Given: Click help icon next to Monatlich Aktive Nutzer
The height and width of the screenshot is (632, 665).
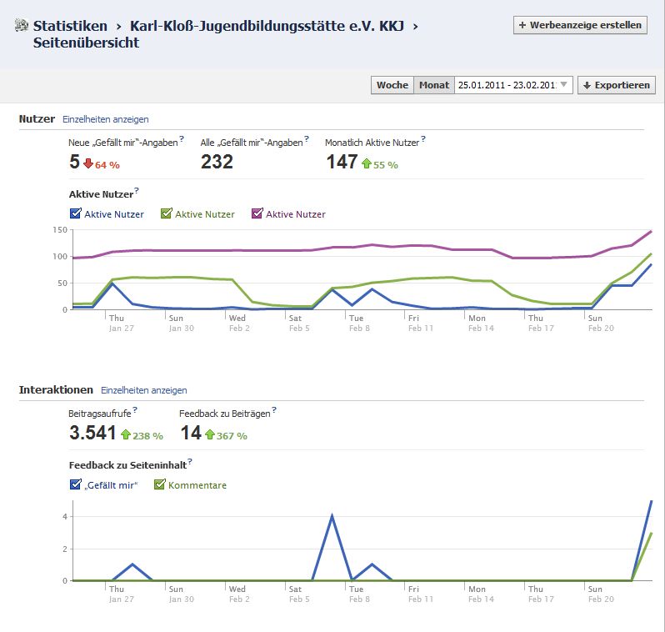Looking at the screenshot, I should (x=423, y=140).
